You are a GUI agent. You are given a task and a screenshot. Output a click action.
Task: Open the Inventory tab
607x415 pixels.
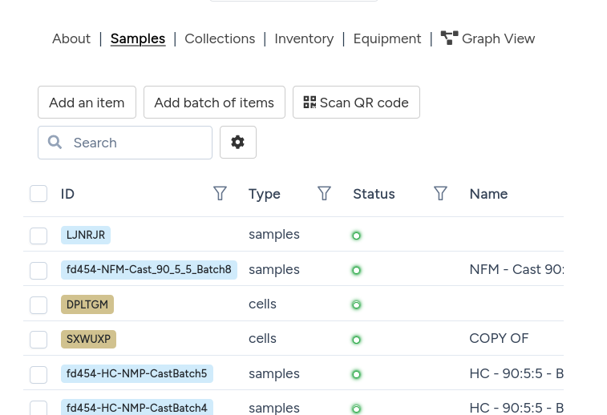[x=304, y=38]
